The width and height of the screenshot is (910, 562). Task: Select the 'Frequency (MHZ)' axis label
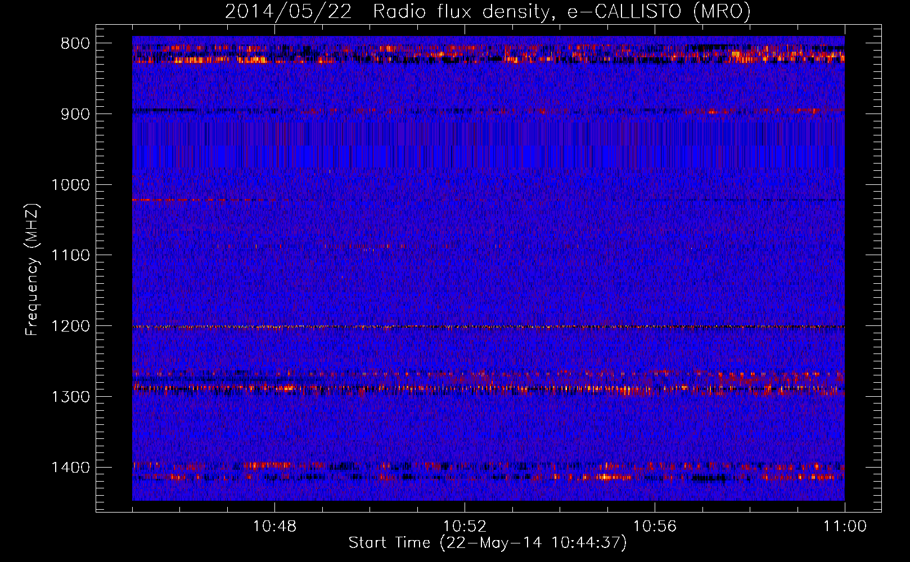click(33, 270)
